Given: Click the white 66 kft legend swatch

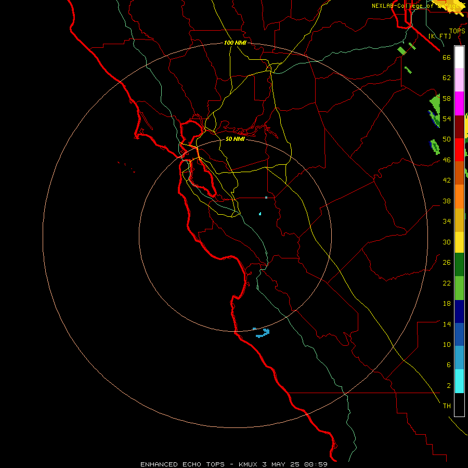Looking at the screenshot, I should coord(459,57).
